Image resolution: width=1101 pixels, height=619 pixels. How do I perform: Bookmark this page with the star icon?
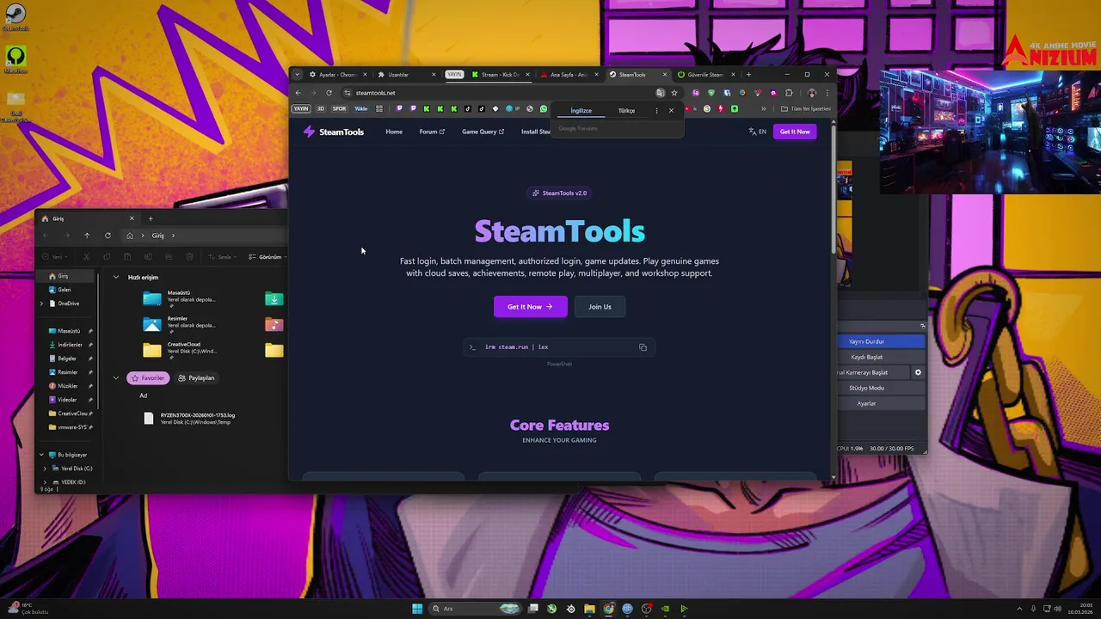click(x=674, y=93)
